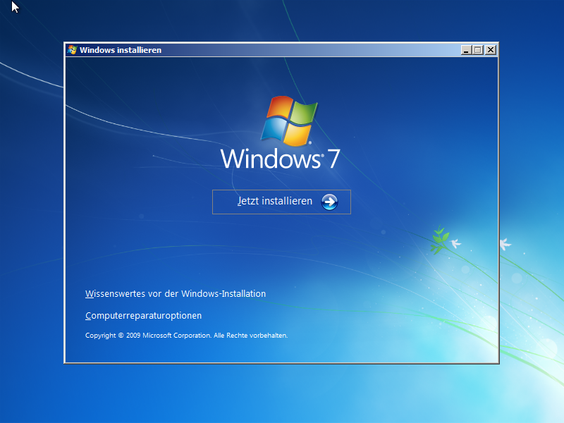Open Computerreparaturoptionen link
Image resolution: width=564 pixels, height=423 pixels.
click(144, 315)
